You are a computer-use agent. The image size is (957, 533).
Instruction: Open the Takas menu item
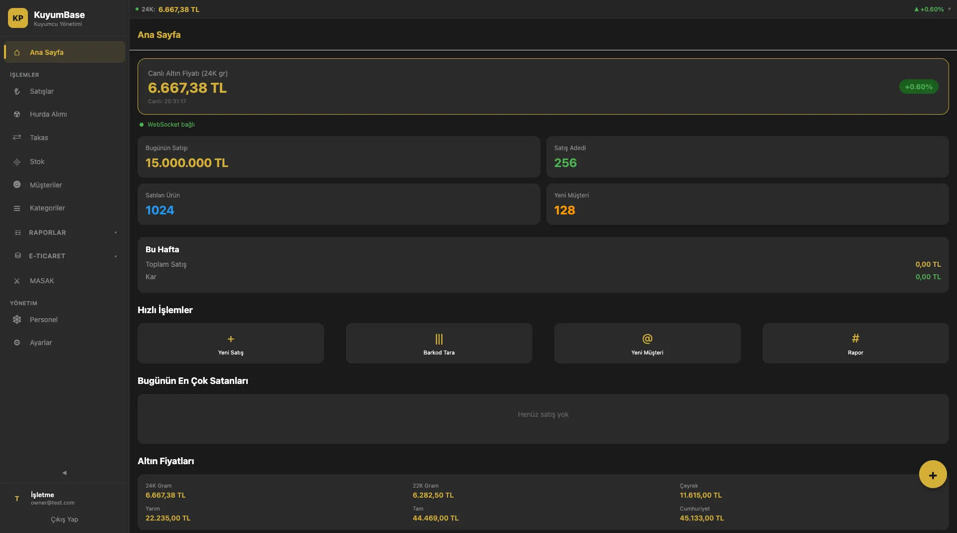(x=65, y=138)
